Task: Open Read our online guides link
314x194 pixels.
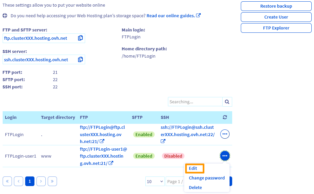Action: coord(171,16)
